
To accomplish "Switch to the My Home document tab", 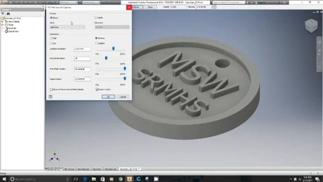I will 69,169.
